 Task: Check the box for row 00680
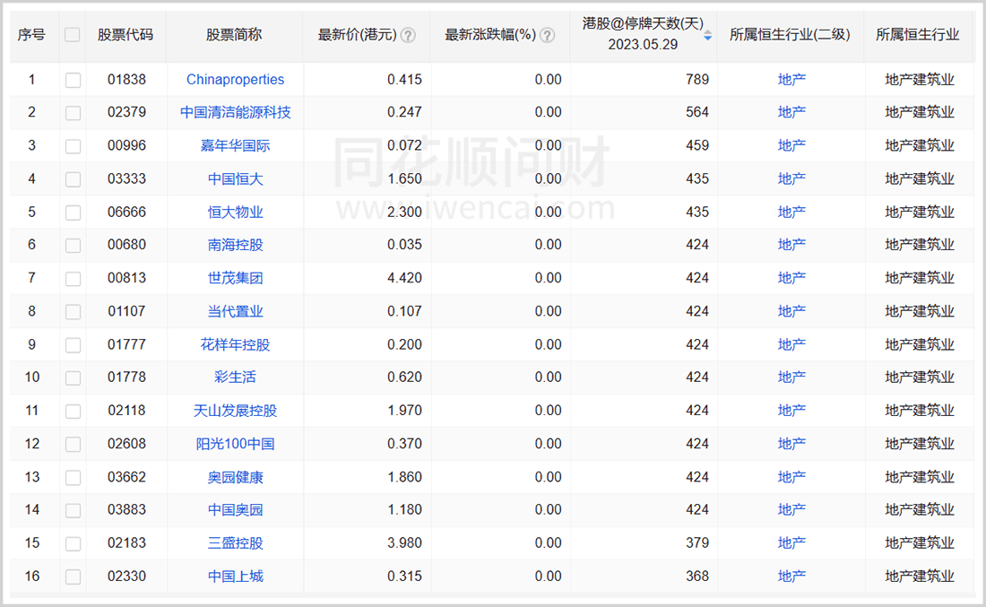click(73, 245)
